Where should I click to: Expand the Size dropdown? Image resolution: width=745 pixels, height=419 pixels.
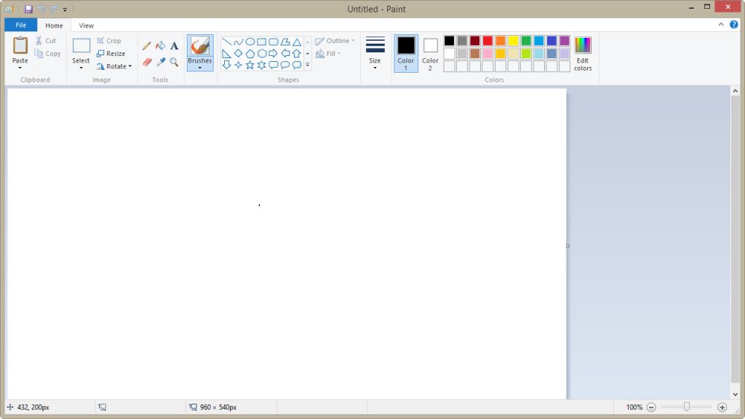coord(375,68)
